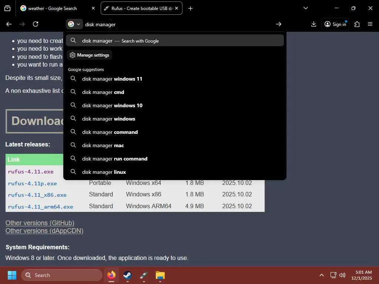Click the Go arrow in address bar
Viewport: 379px width, 284px height.
pos(278,24)
